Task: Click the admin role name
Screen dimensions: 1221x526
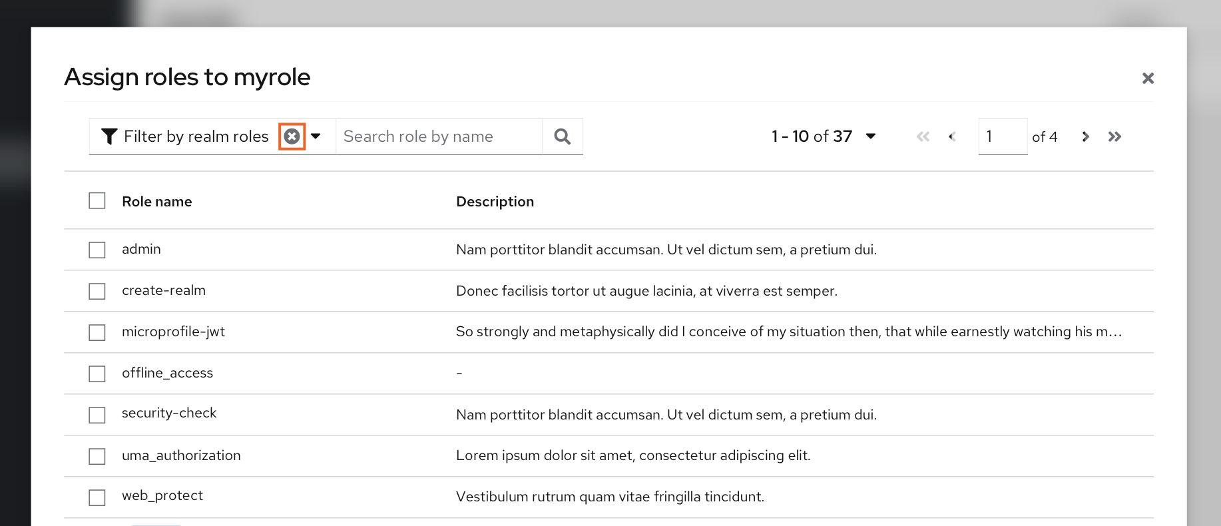Action: [x=141, y=249]
